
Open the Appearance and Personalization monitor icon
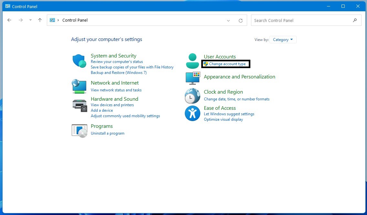193,78
